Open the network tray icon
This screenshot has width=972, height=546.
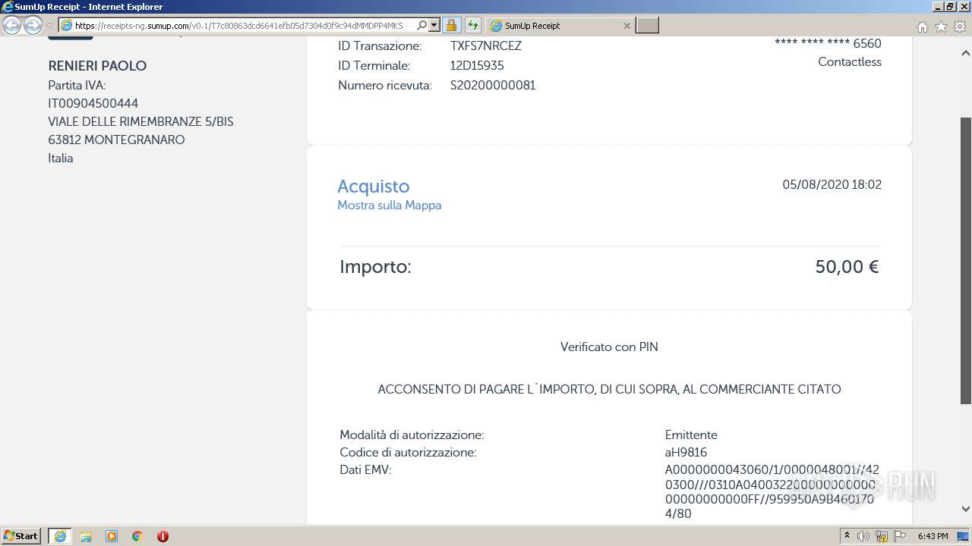882,536
